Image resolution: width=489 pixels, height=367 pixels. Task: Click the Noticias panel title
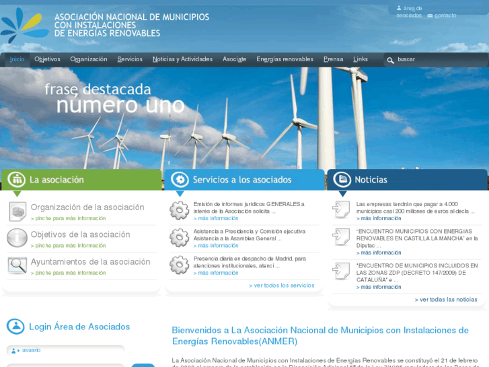(x=371, y=180)
